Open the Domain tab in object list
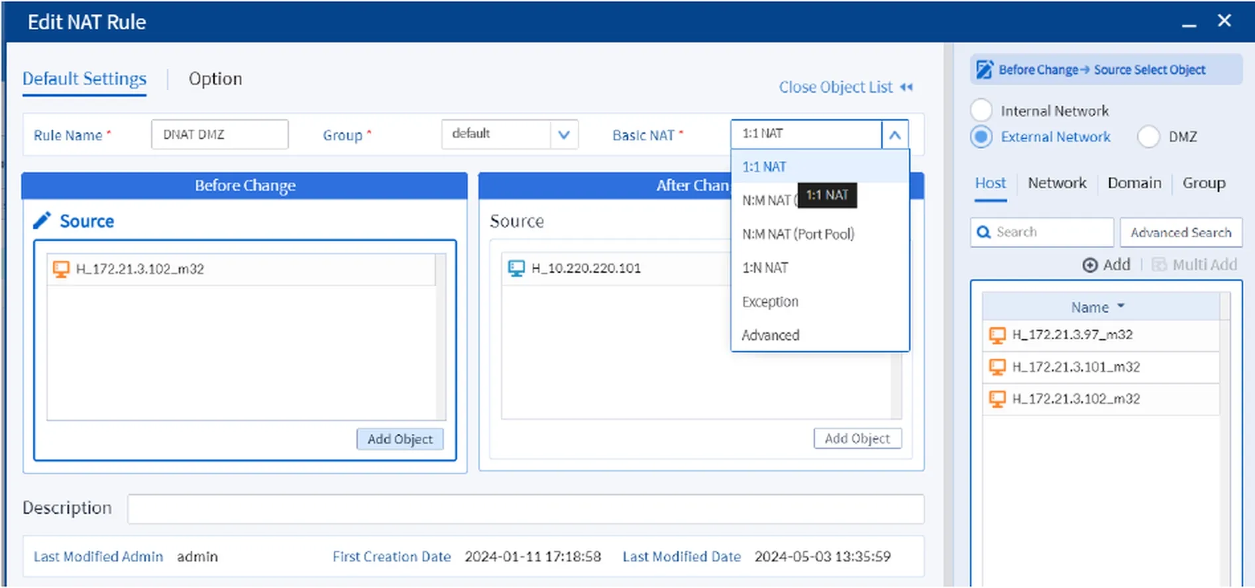1255x588 pixels. click(x=1134, y=183)
